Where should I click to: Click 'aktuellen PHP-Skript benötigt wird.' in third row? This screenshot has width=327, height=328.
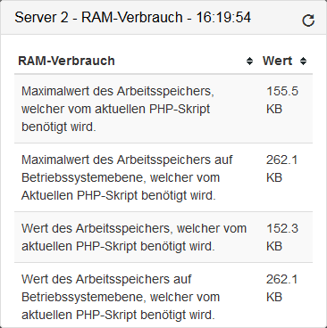tap(118, 246)
